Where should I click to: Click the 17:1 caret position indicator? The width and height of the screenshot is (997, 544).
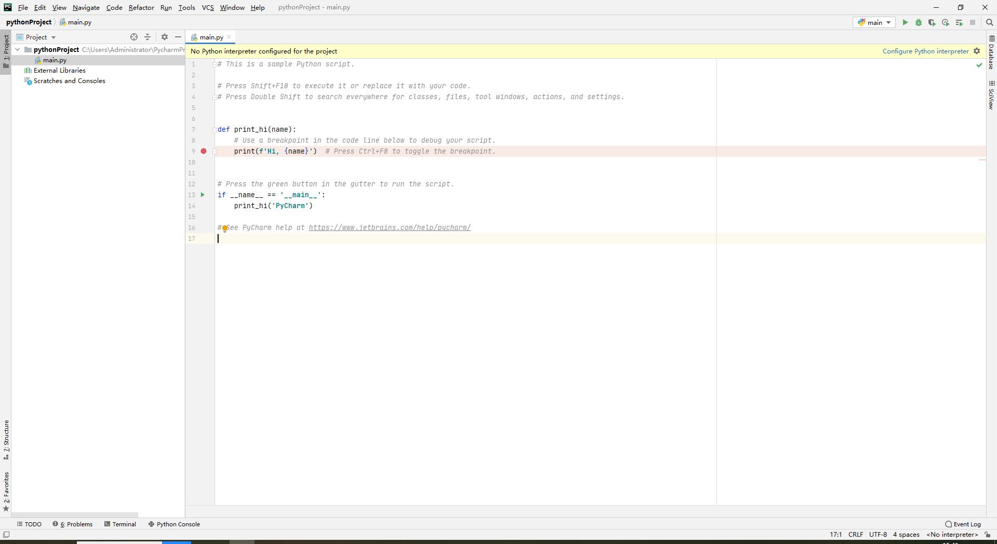(836, 535)
